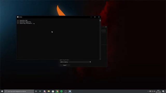Open the Snipping tool taskbar icon

point(44,91)
